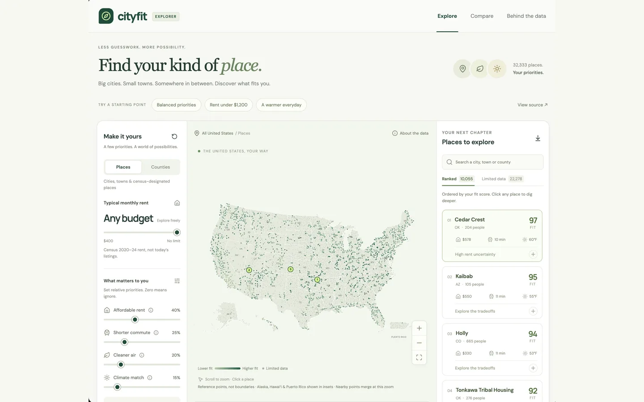The height and width of the screenshot is (402, 644).
Task: Expand the Holly card tradeoffs
Action: pyautogui.click(x=533, y=368)
